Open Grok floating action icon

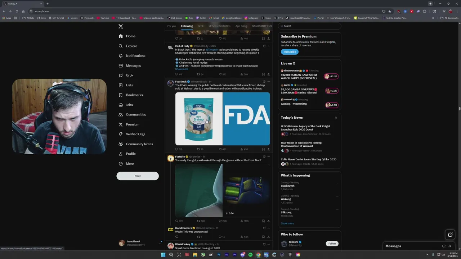[450, 235]
